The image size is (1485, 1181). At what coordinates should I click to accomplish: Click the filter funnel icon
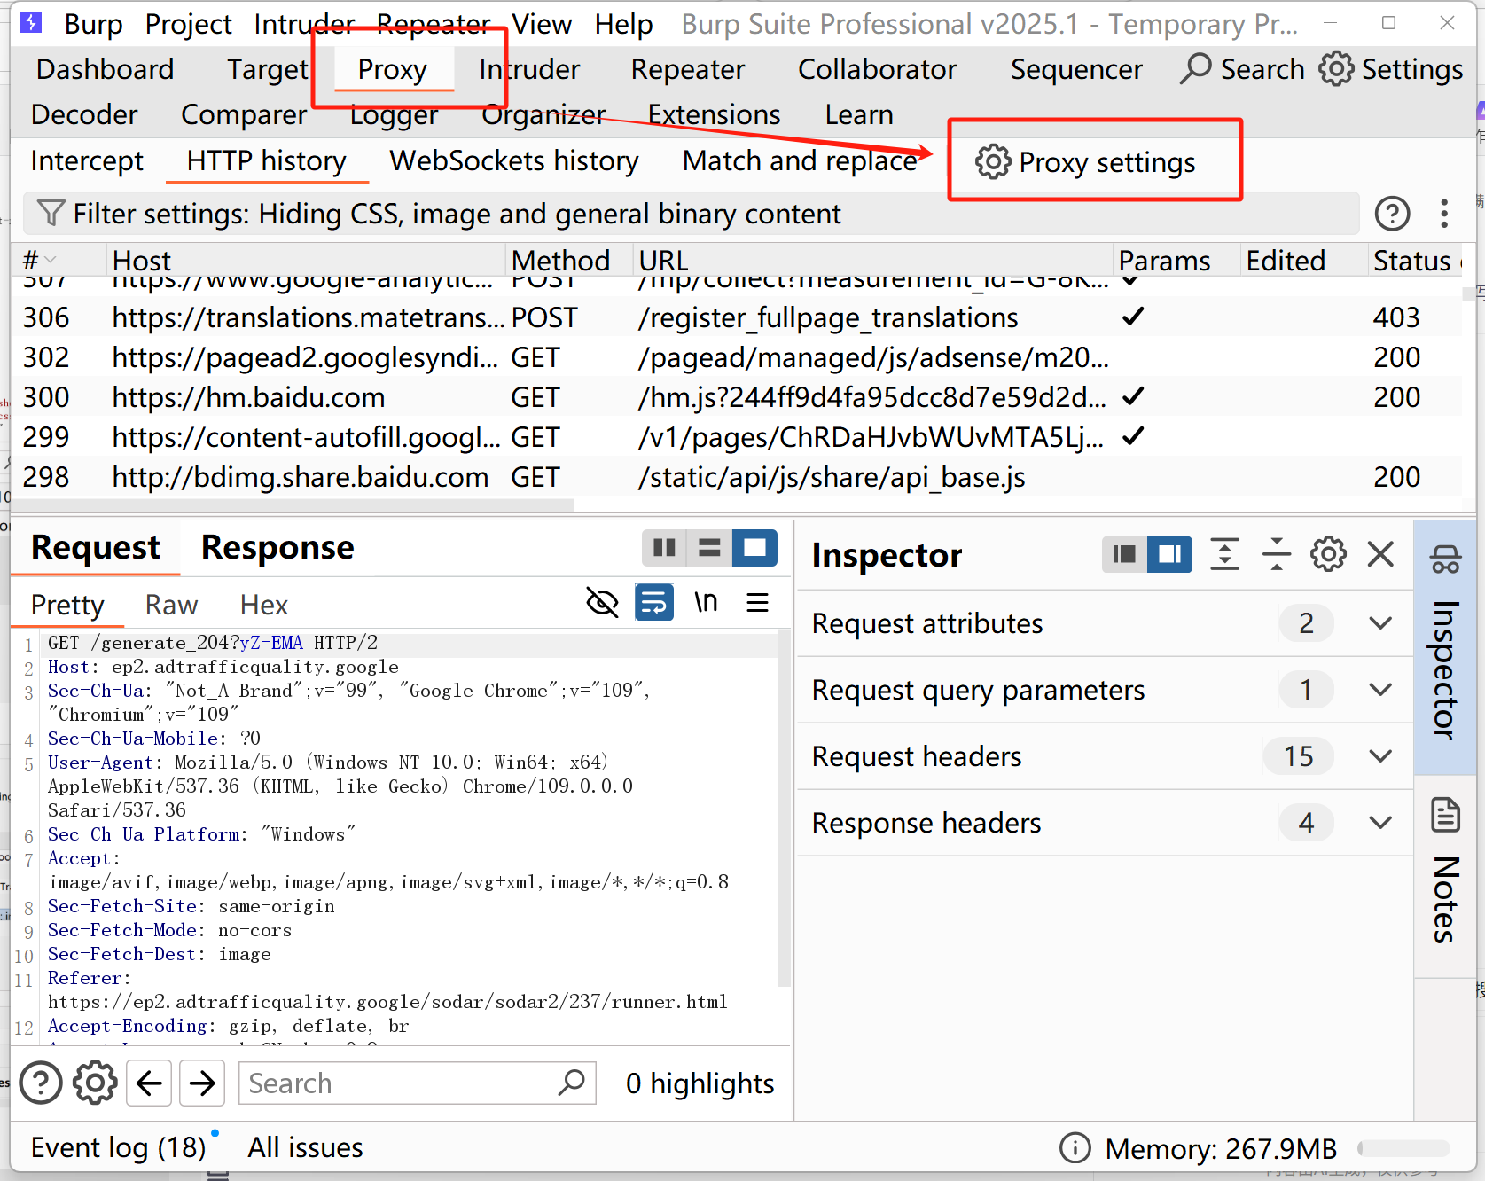[x=51, y=214]
